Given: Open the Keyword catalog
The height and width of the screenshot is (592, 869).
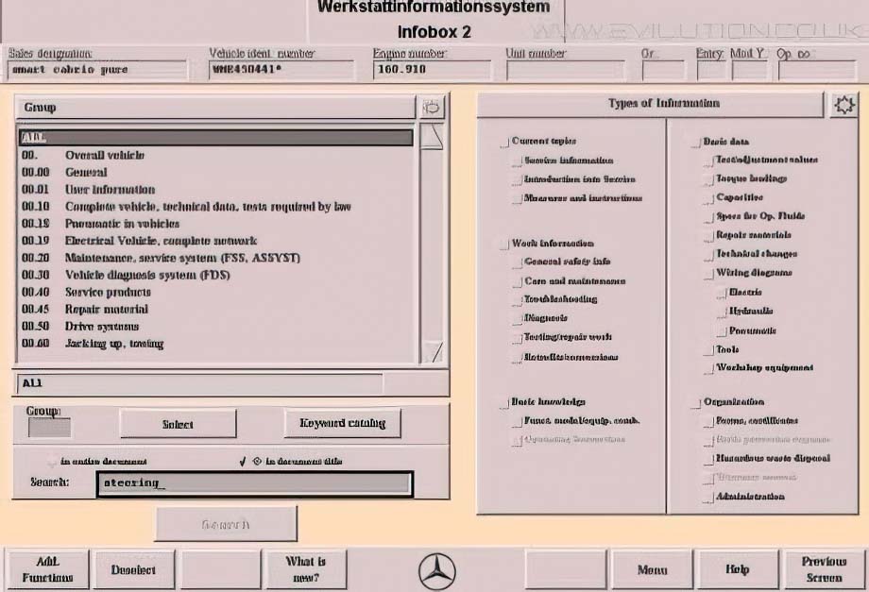Looking at the screenshot, I should [343, 424].
